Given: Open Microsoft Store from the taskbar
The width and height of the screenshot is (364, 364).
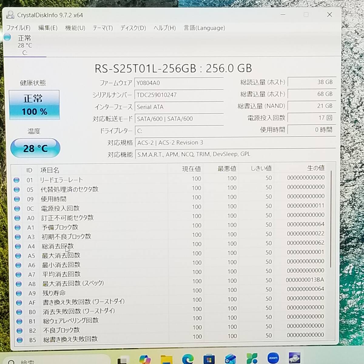Looking at the screenshot, I should coord(209,359).
